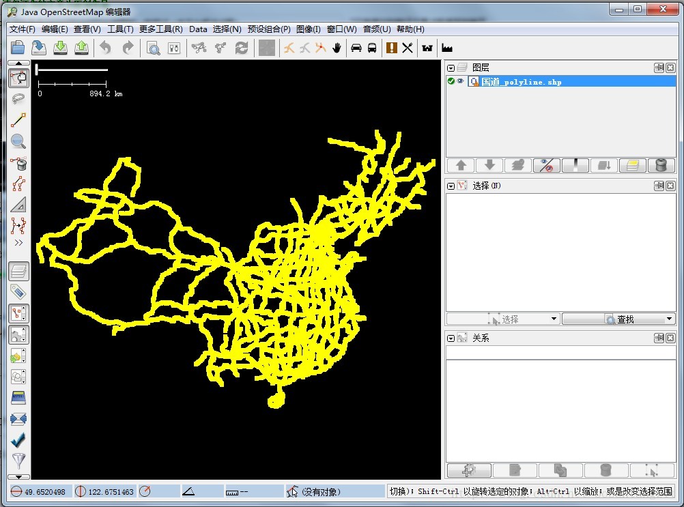Viewport: 684px width, 507px height.
Task: Select the open file icon in toolbar
Action: [x=18, y=48]
